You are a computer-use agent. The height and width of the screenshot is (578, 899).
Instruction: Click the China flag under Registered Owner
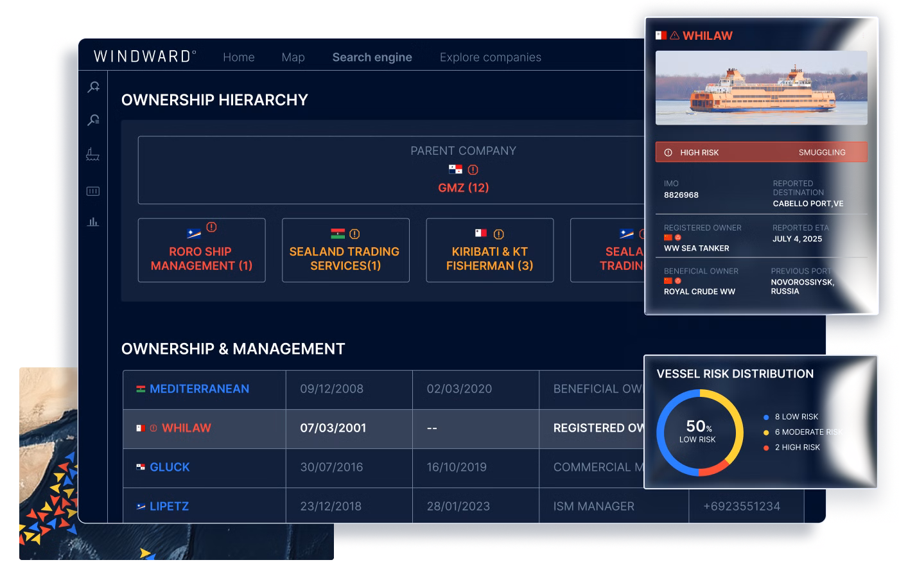(668, 237)
